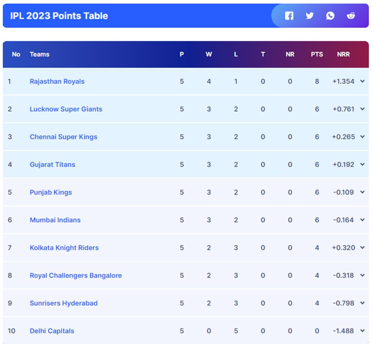Open Rajasthan Royals team link
Image resolution: width=374 pixels, height=344 pixels.
[x=57, y=82]
